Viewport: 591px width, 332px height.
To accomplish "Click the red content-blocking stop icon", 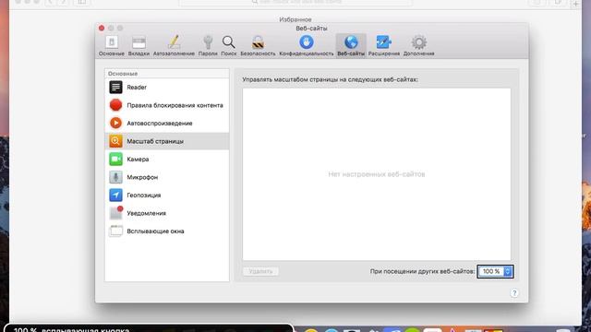I will pyautogui.click(x=115, y=105).
